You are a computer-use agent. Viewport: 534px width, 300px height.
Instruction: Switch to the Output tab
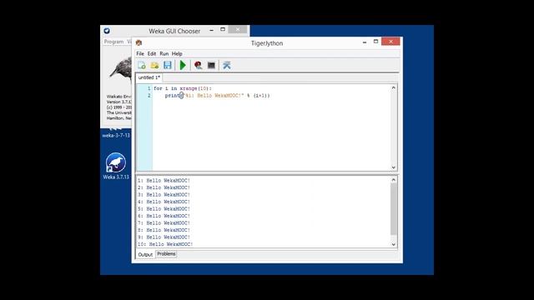pos(145,254)
